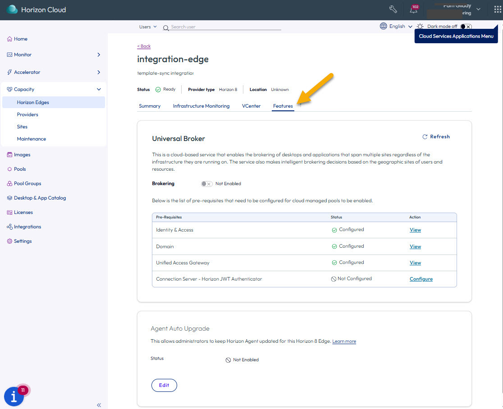The image size is (503, 409).
Task: Open Maintenance in sidebar
Action: tap(32, 139)
